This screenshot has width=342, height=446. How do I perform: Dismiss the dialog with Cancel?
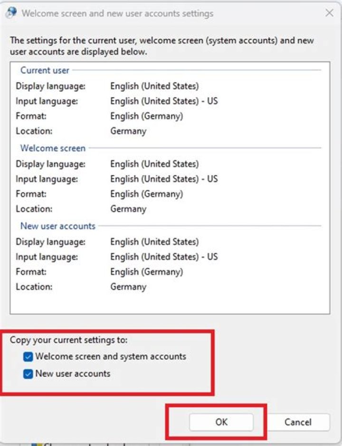298,422
